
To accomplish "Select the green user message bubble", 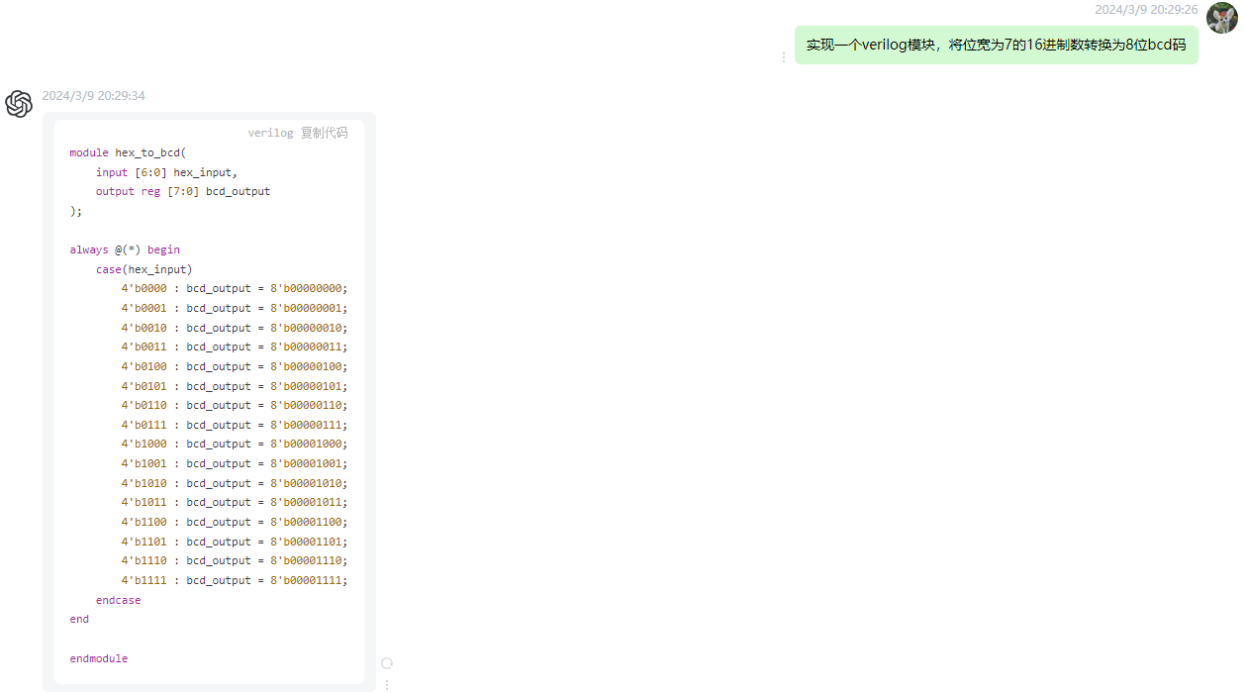I will coord(996,46).
